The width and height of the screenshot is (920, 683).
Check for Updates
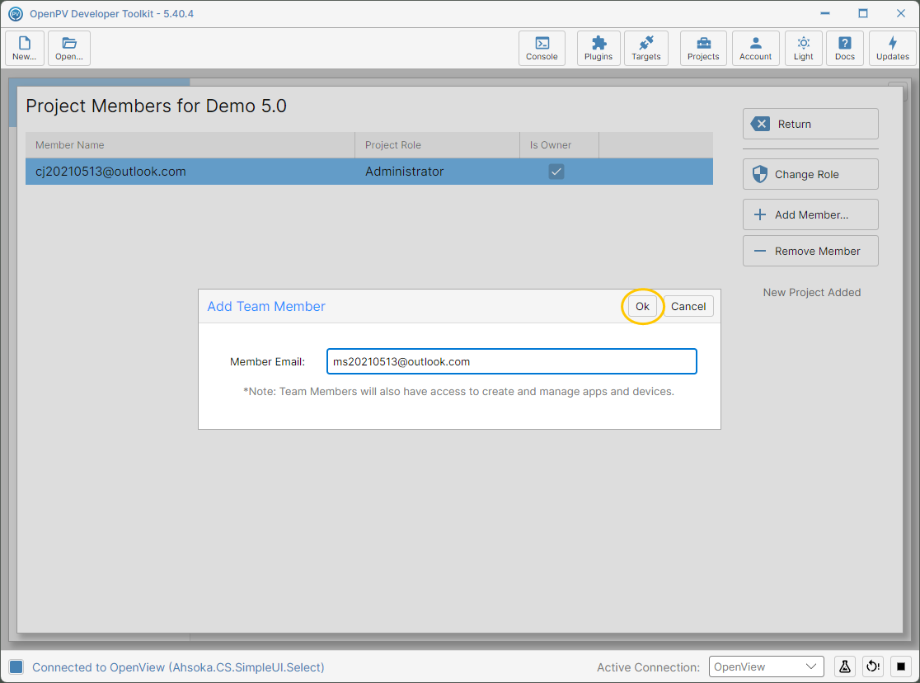[x=893, y=48]
